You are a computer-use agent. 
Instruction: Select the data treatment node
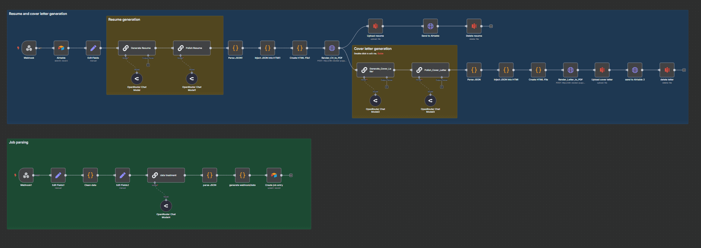tap(166, 175)
